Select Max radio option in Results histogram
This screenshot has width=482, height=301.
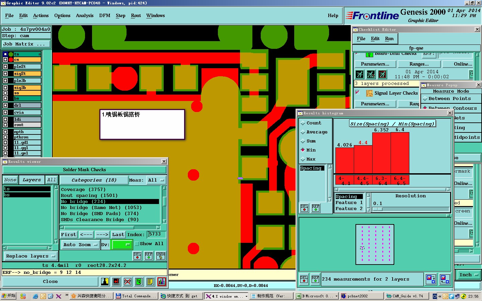303,159
